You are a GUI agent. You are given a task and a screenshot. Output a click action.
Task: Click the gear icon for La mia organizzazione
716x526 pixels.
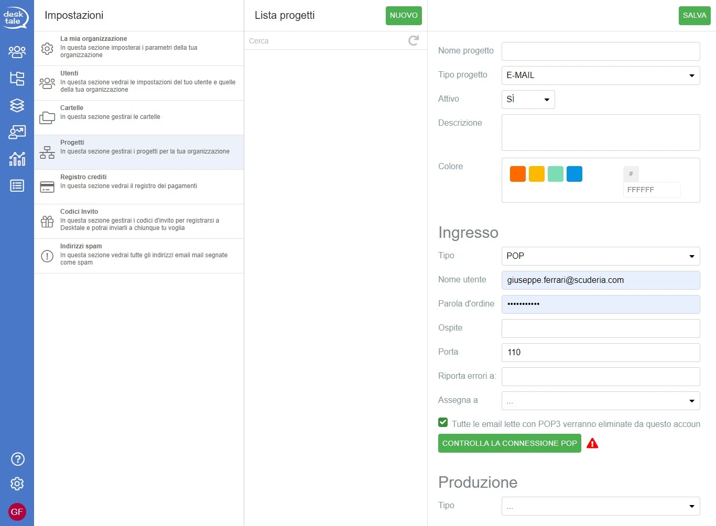tap(47, 49)
